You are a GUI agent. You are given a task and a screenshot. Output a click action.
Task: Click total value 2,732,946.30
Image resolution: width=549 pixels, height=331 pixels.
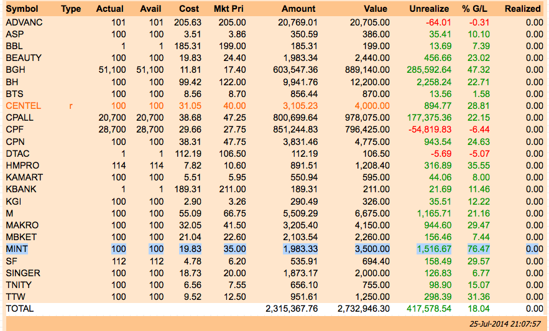pyautogui.click(x=364, y=309)
